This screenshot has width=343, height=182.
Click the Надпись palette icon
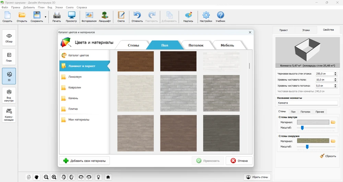click(188, 16)
